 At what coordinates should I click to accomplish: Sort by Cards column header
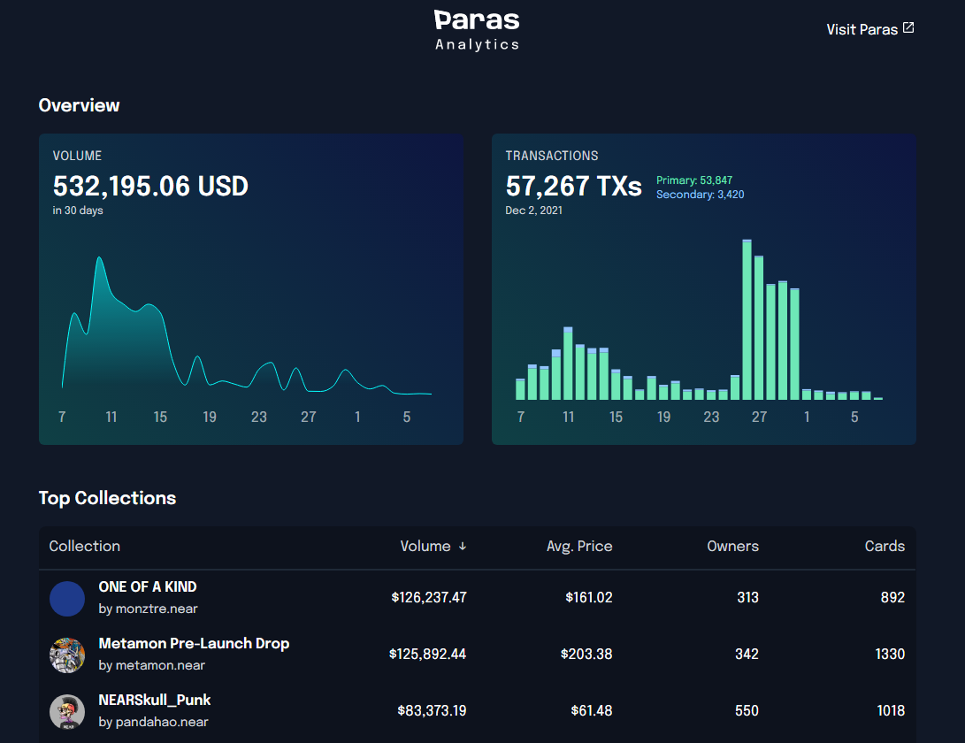tap(885, 546)
